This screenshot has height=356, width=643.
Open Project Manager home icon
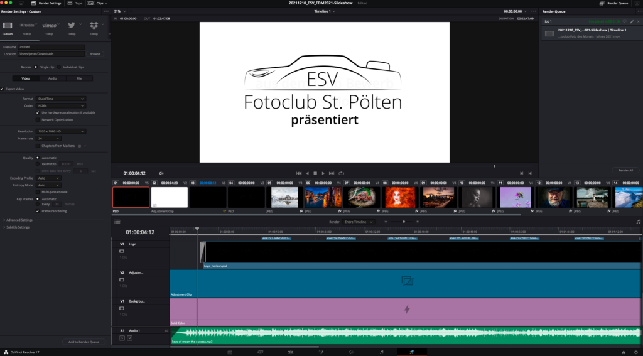tap(624, 352)
